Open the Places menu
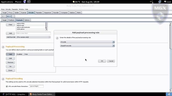The height and width of the screenshot is (96, 172). pyautogui.click(x=18, y=2)
